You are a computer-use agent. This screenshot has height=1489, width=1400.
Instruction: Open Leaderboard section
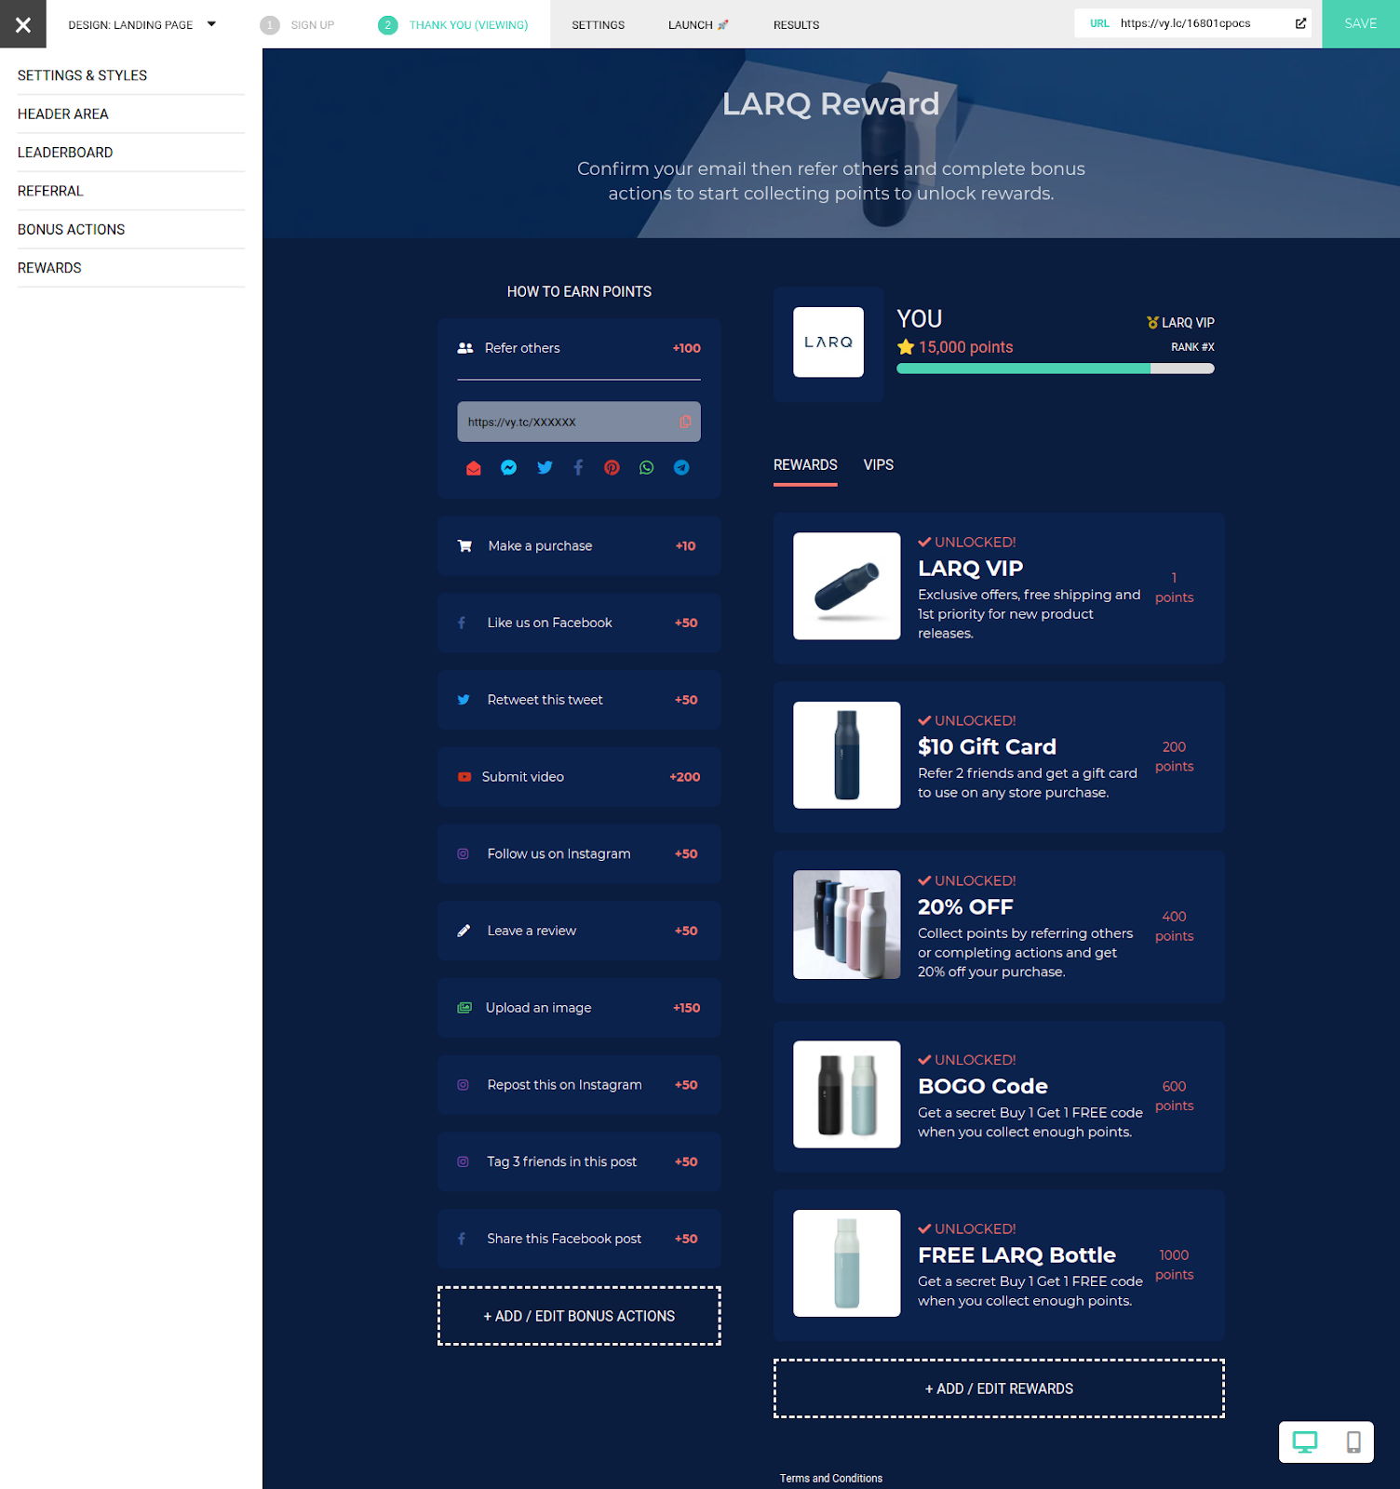coord(130,153)
